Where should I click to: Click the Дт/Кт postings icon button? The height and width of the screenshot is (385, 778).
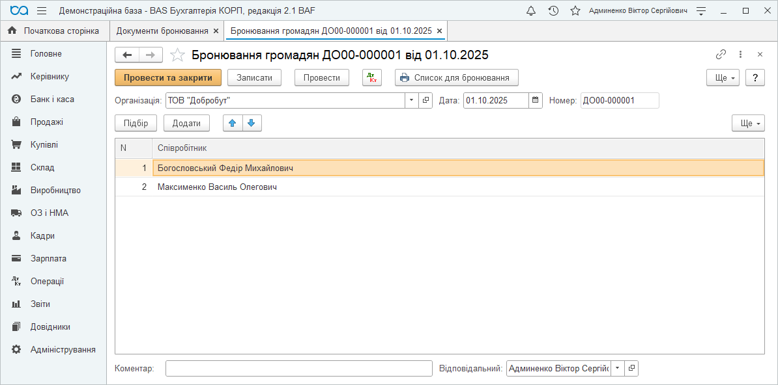click(x=372, y=77)
